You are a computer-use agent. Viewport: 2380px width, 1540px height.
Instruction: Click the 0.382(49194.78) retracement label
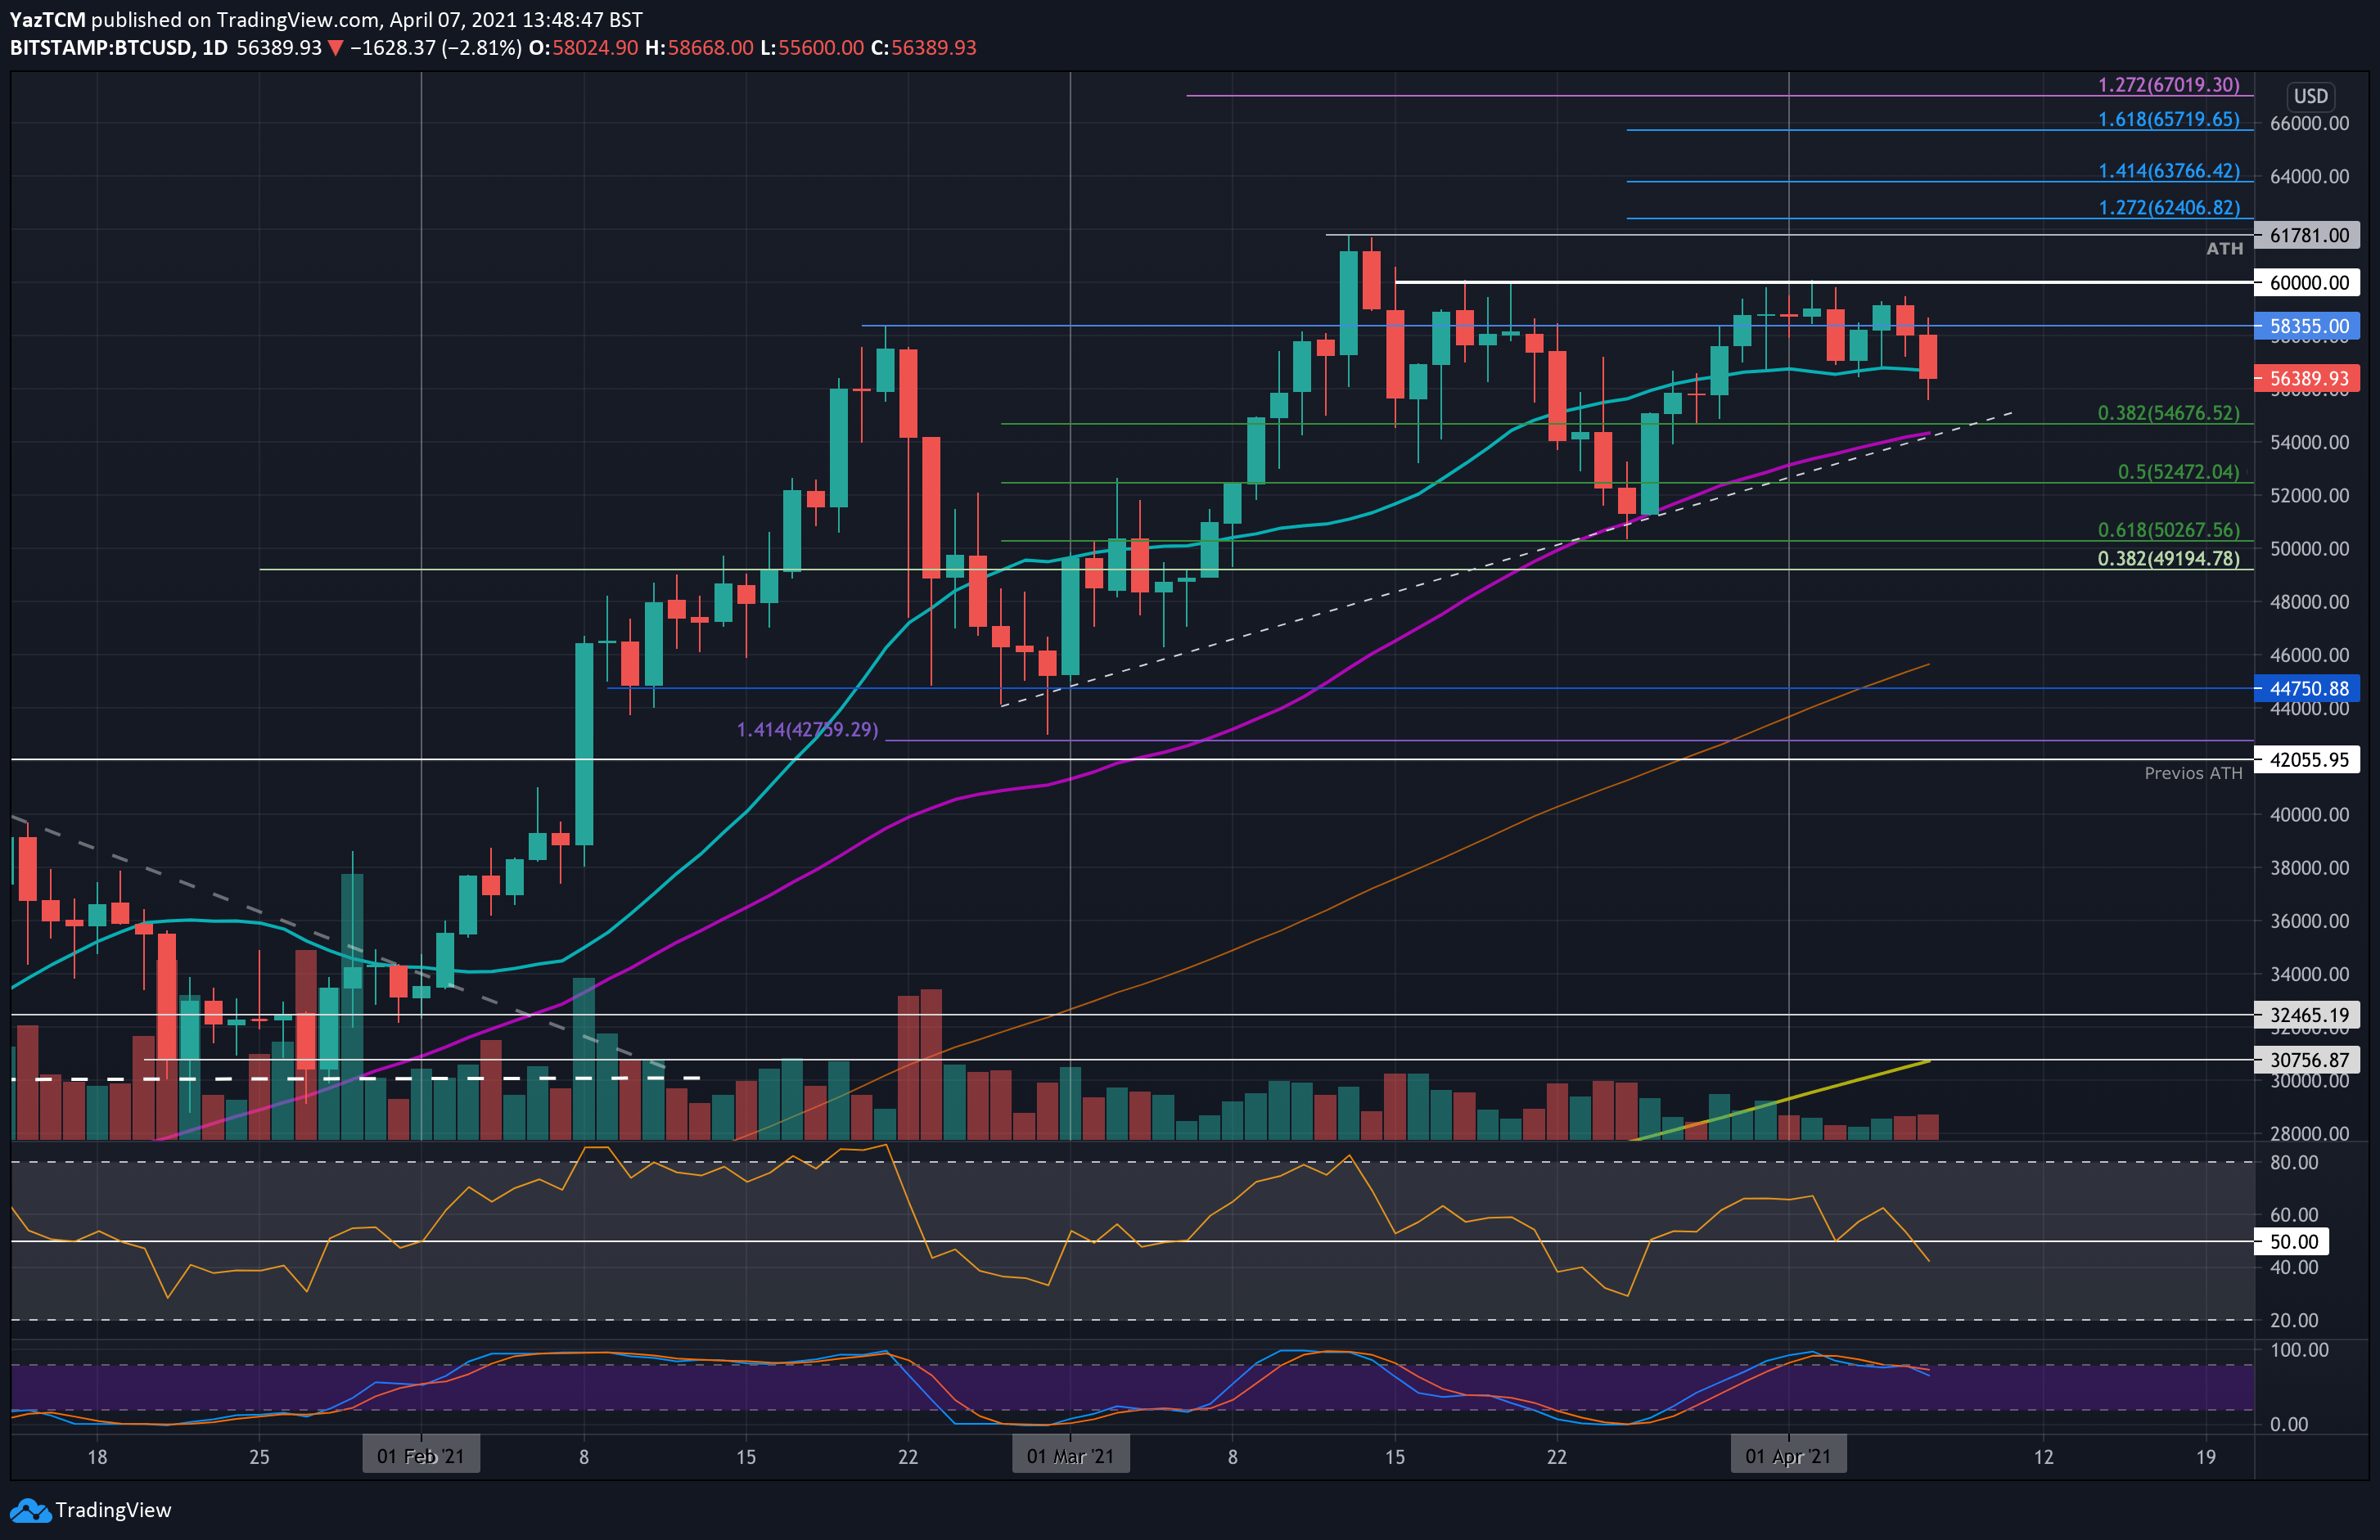pos(2168,559)
